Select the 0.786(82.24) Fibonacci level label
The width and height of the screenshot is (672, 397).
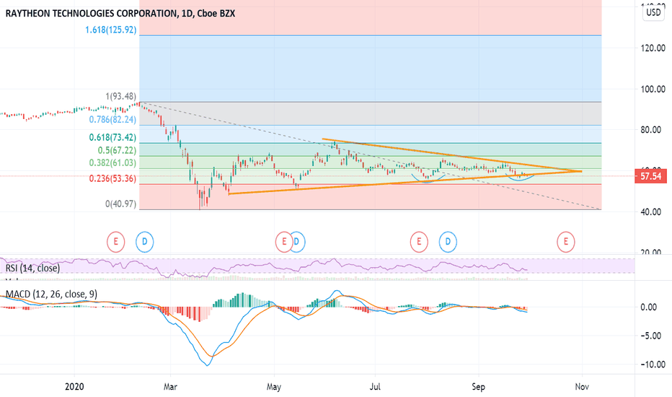click(112, 120)
